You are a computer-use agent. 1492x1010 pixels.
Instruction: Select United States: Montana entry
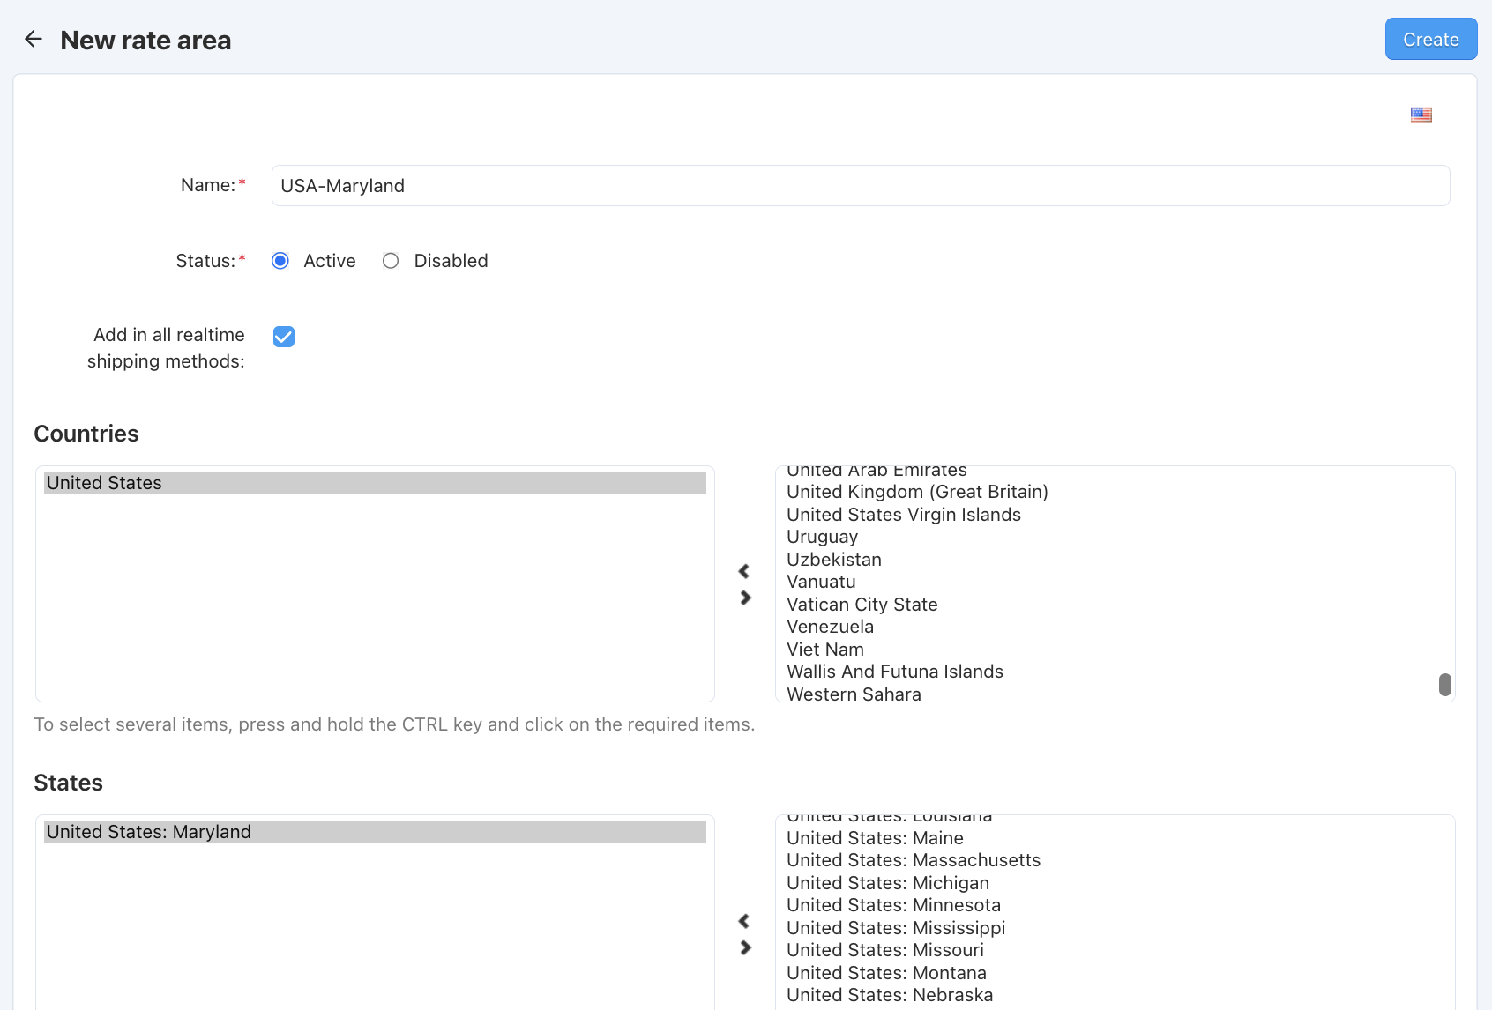(886, 973)
